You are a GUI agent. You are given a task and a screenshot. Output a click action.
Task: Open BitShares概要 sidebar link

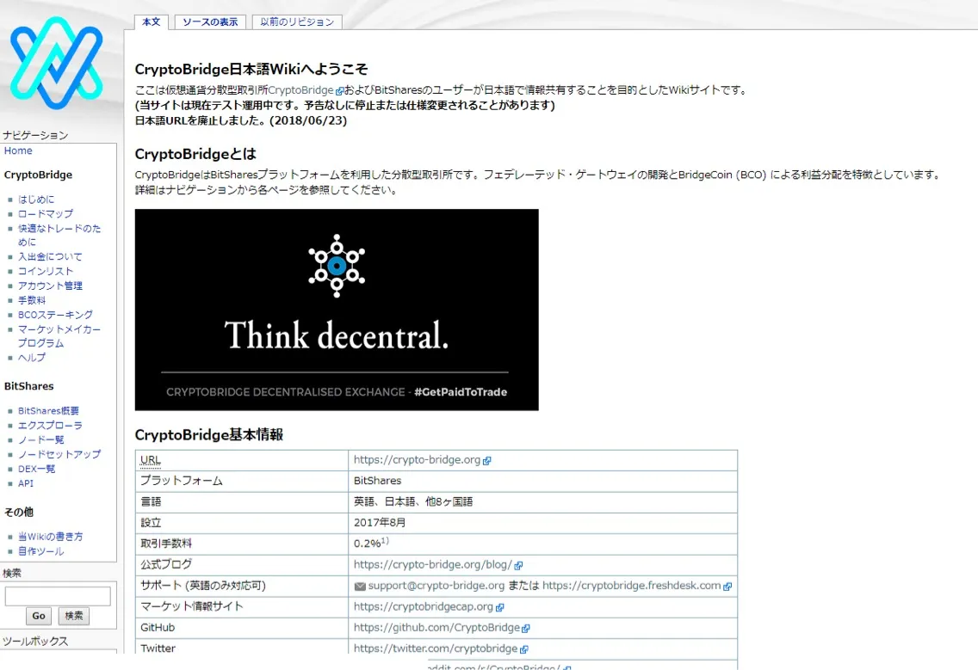49,411
